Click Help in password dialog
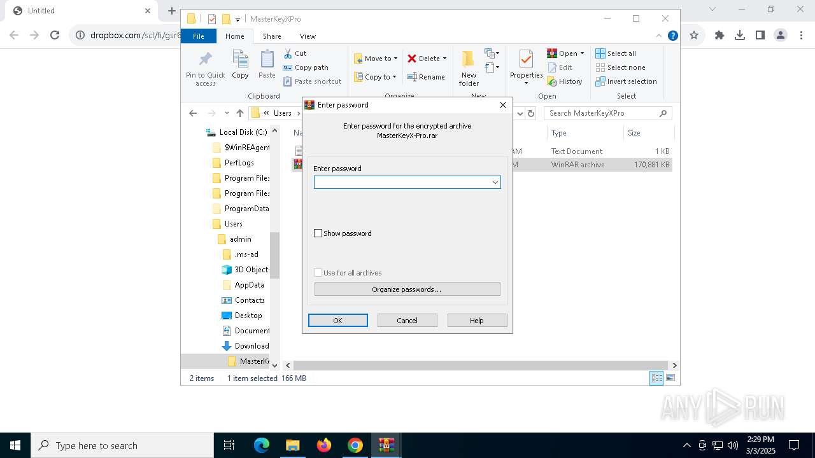 click(477, 321)
